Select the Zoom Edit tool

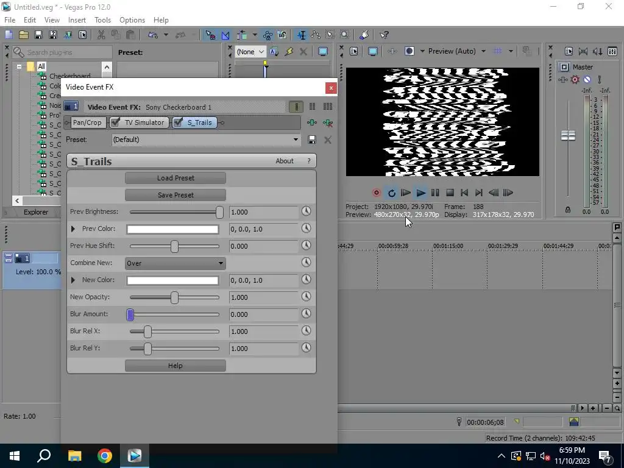tap(345, 35)
